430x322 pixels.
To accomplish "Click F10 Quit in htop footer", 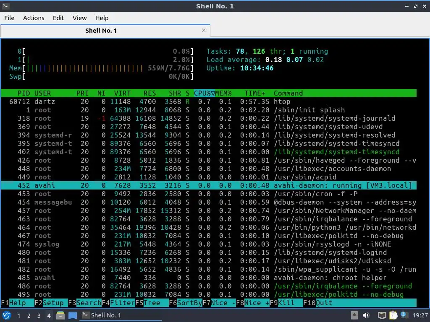I will point(318,303).
